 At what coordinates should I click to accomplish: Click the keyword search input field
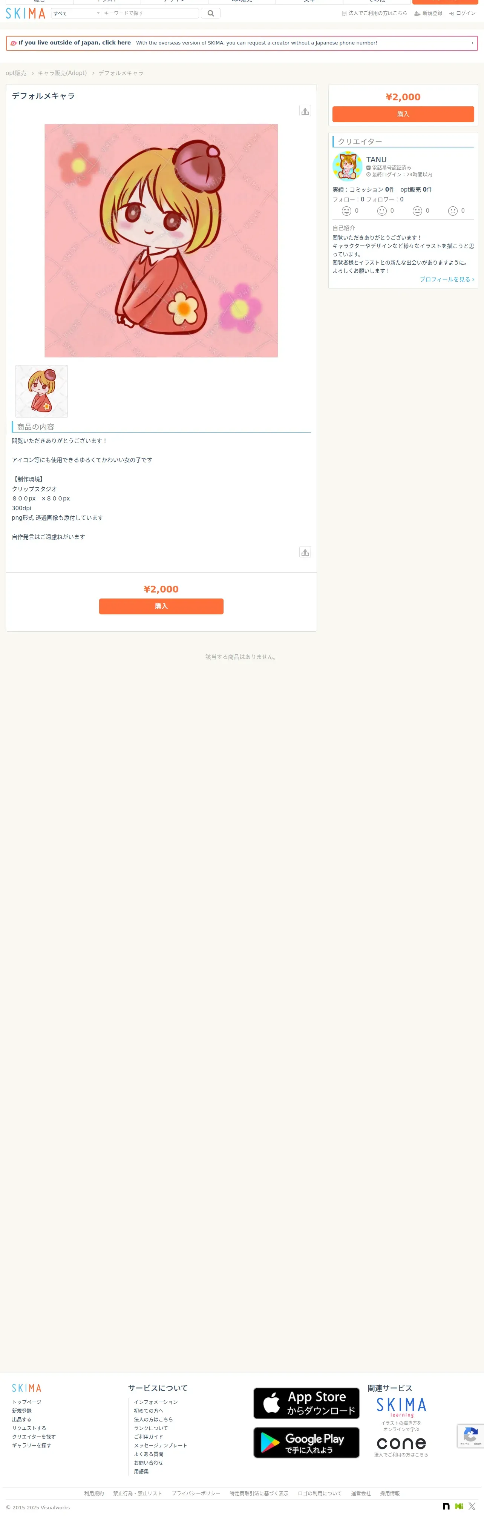150,13
